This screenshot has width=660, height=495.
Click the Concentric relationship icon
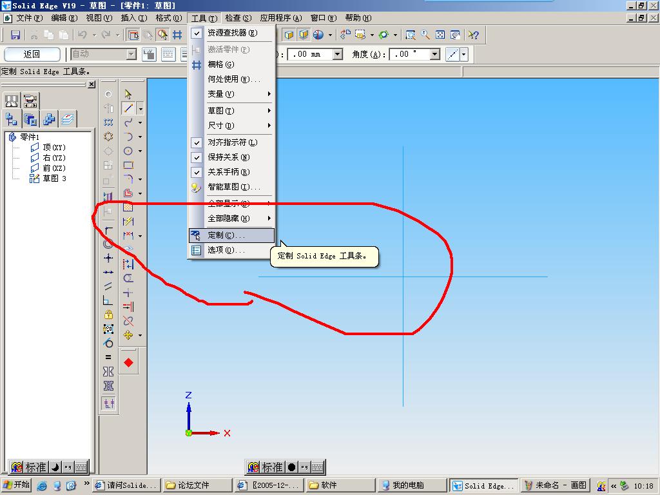[108, 244]
